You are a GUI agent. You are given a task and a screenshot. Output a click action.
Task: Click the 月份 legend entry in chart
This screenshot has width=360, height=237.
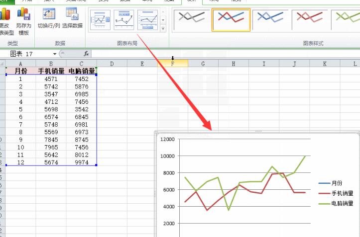(x=331, y=183)
